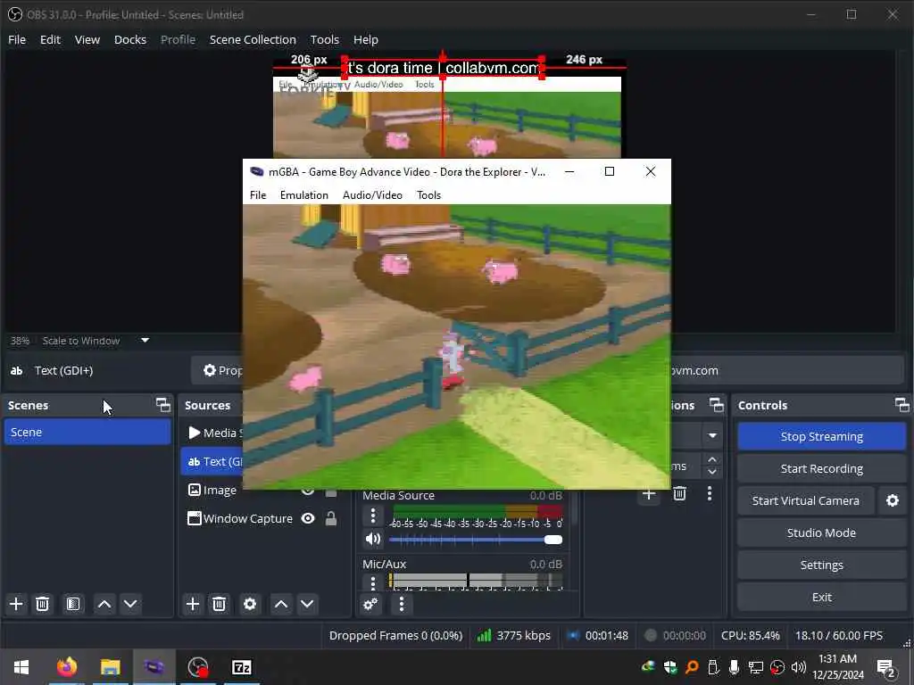The image size is (914, 685).
Task: Open mGBA Emulation menu
Action: (304, 195)
